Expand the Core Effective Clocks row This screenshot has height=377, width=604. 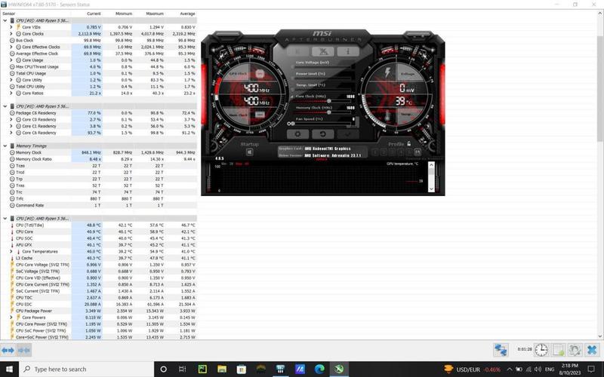(x=11, y=47)
